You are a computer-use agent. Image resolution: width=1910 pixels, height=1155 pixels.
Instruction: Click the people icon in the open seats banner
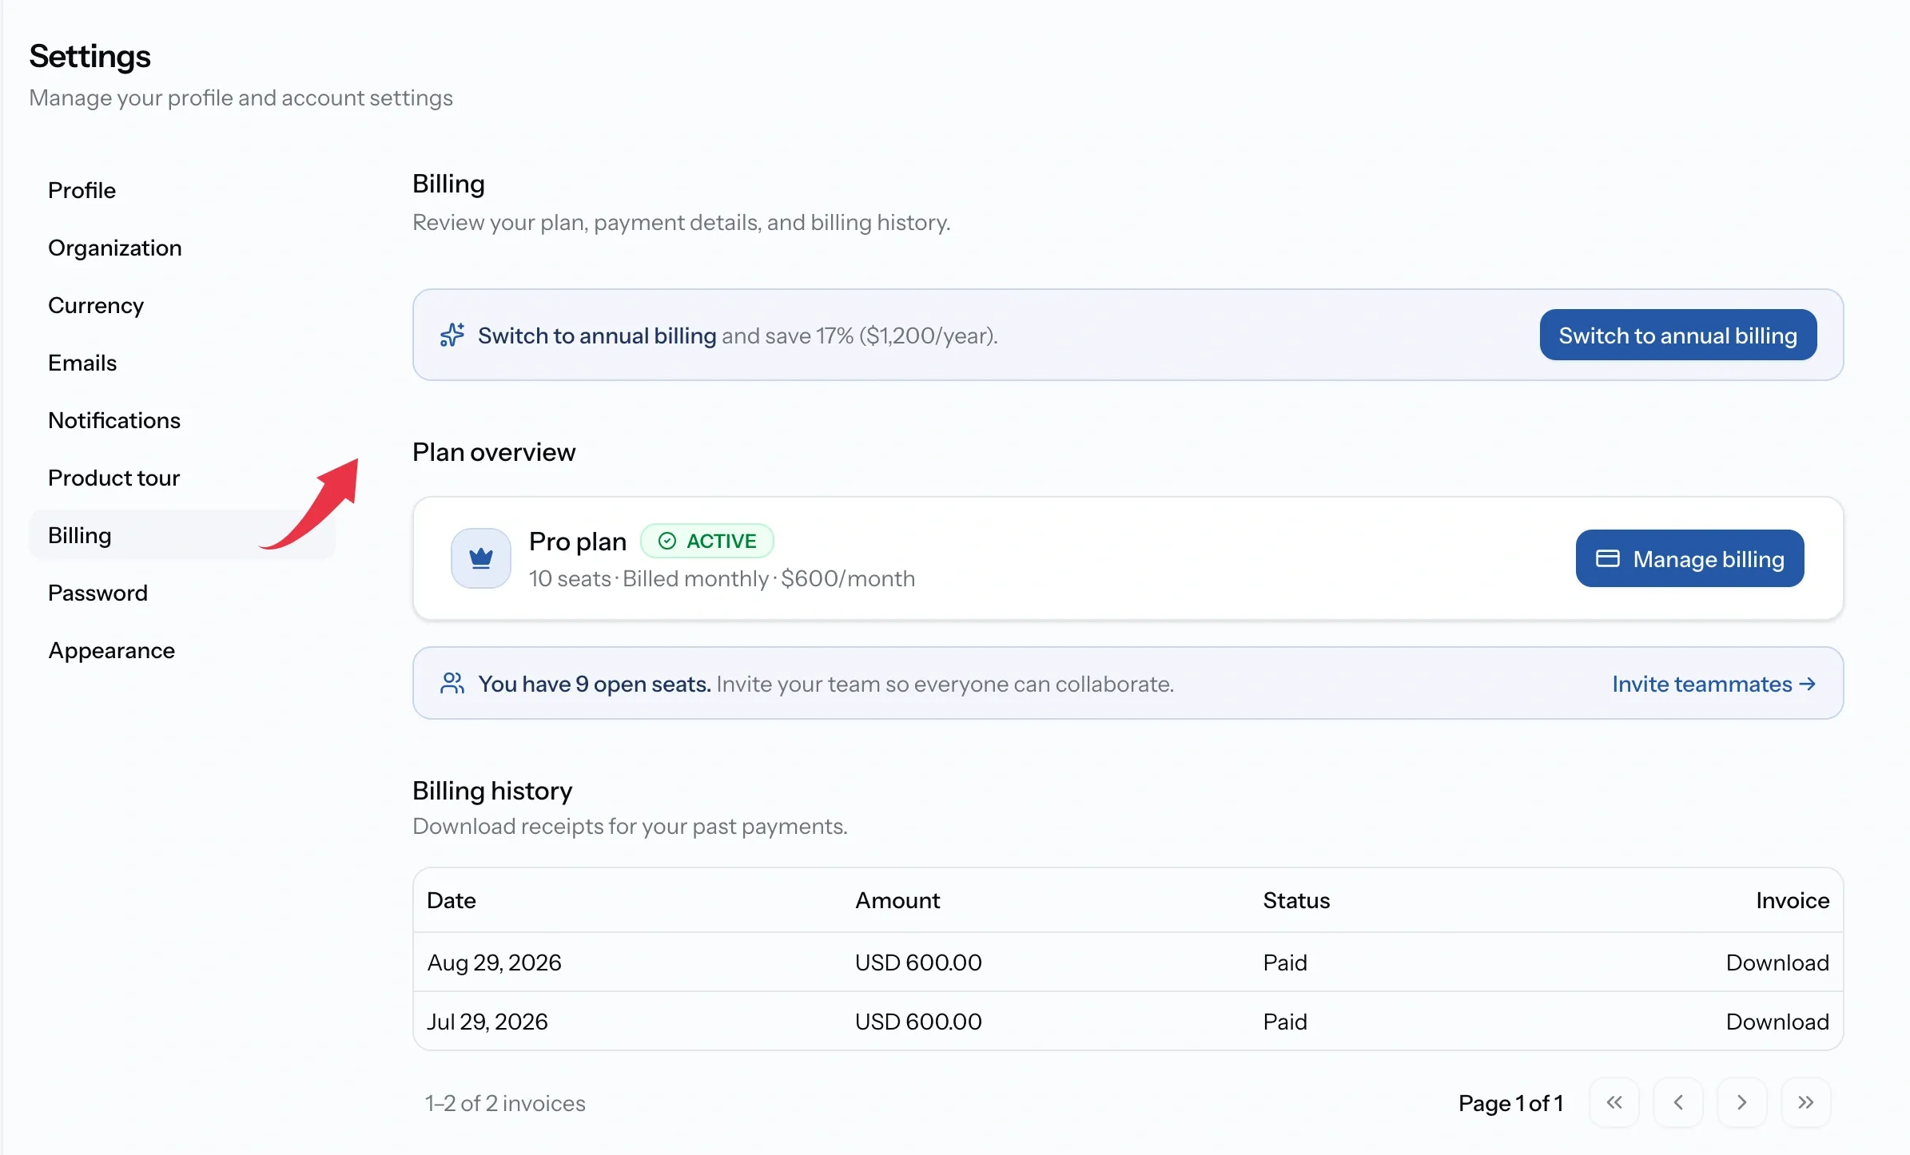coord(452,684)
